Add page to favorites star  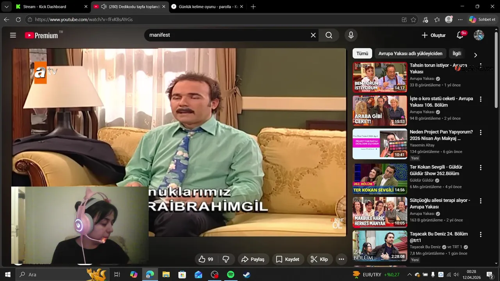413,20
